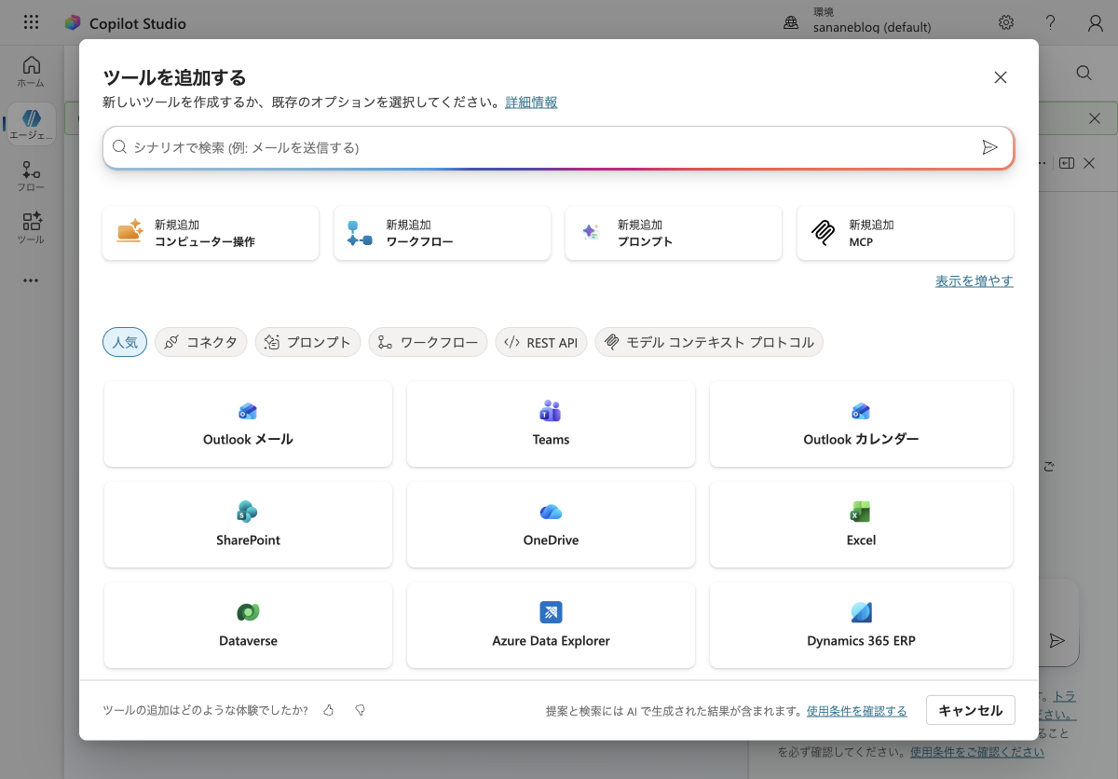Open the settings gear icon
Image resolution: width=1118 pixels, height=779 pixels.
pyautogui.click(x=1006, y=22)
